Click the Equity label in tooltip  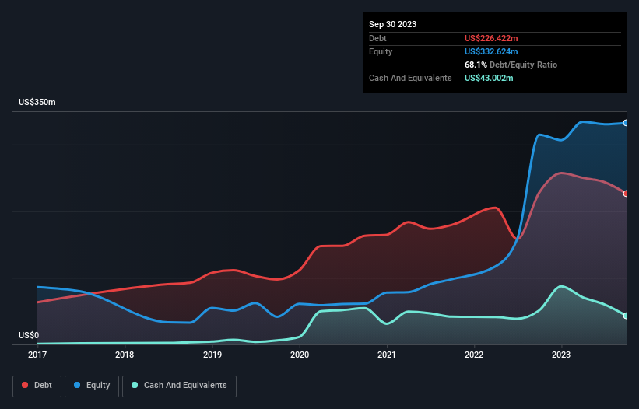(x=381, y=51)
